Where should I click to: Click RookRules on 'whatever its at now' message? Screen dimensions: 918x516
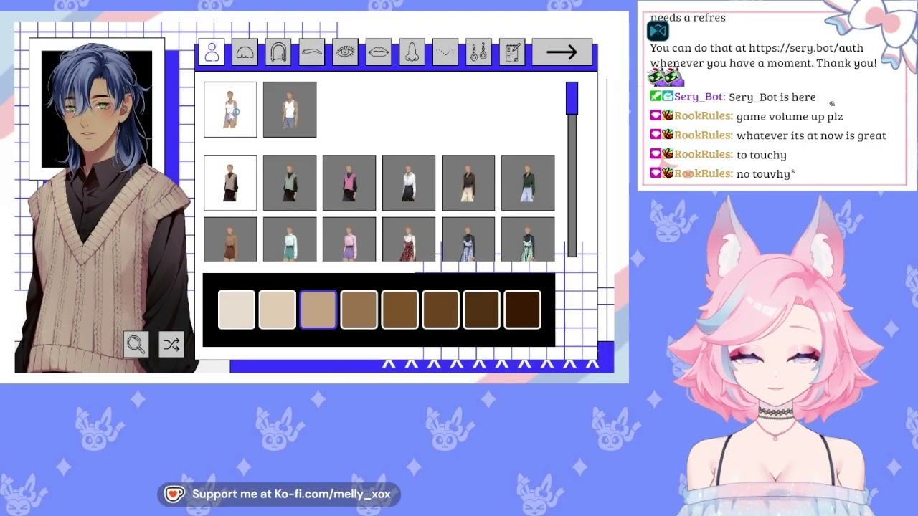[x=702, y=135]
